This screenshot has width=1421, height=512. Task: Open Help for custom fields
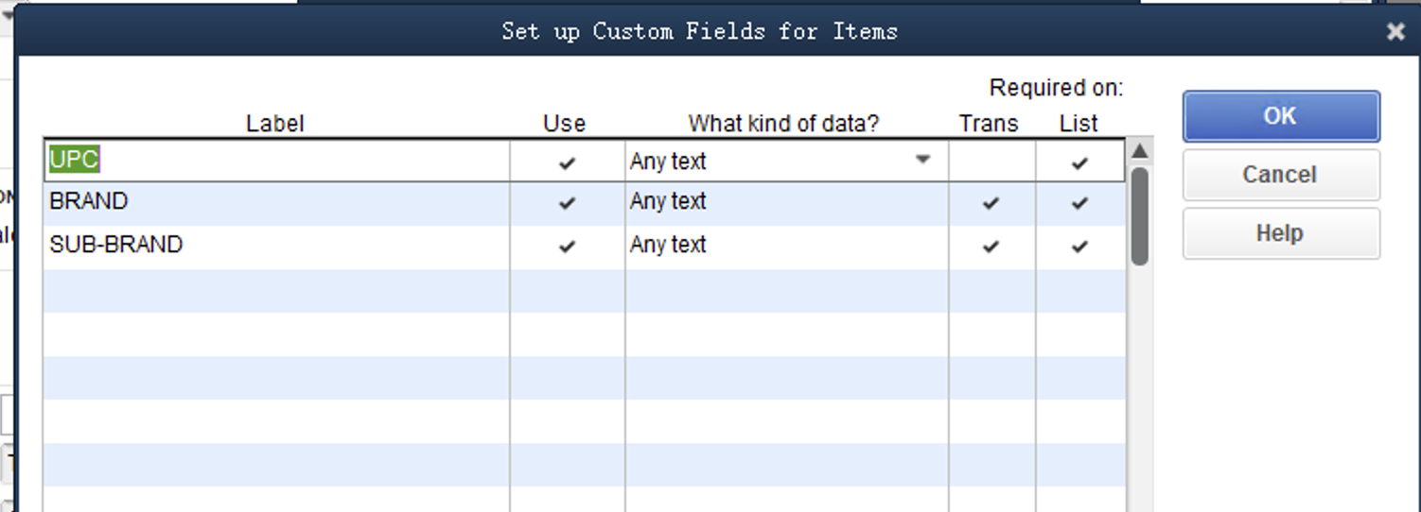(x=1281, y=233)
